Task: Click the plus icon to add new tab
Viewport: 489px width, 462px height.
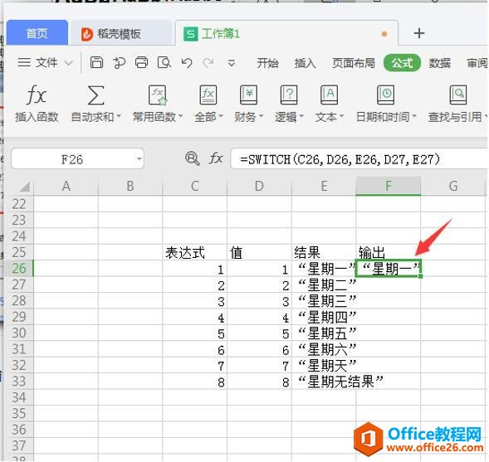Action: tap(419, 33)
